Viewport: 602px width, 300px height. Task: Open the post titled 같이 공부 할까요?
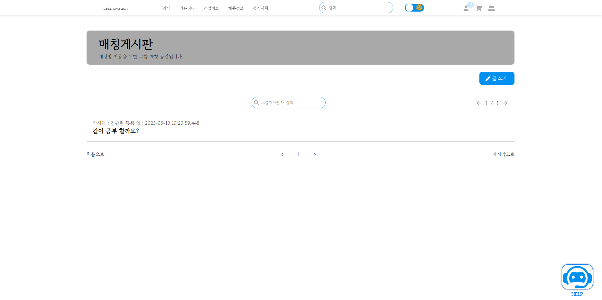point(116,131)
